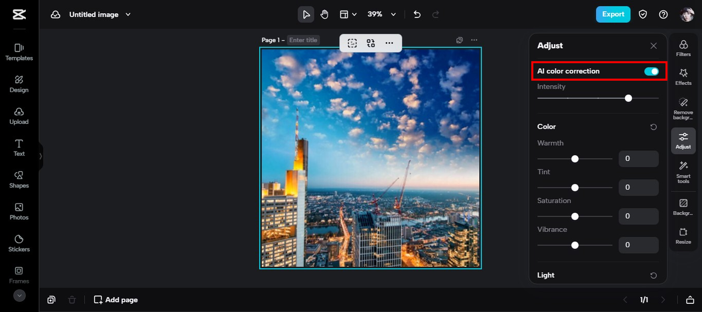Open the Effects tool
The width and height of the screenshot is (702, 312).
[x=683, y=77]
